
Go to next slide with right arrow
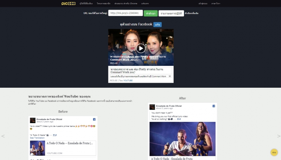279,136
